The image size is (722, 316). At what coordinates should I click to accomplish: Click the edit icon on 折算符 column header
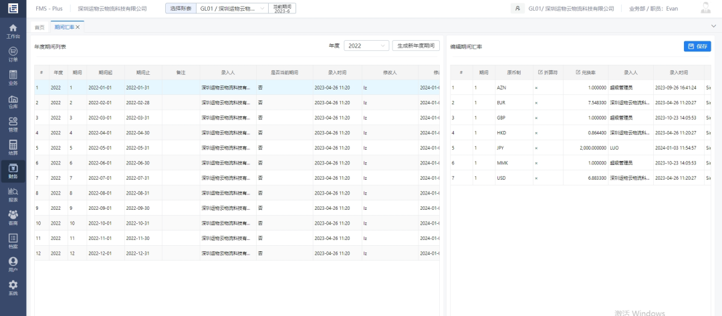coord(540,72)
